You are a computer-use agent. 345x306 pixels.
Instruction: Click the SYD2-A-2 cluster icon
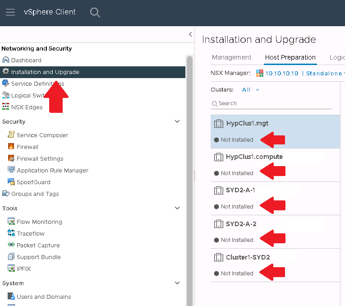pyautogui.click(x=218, y=224)
